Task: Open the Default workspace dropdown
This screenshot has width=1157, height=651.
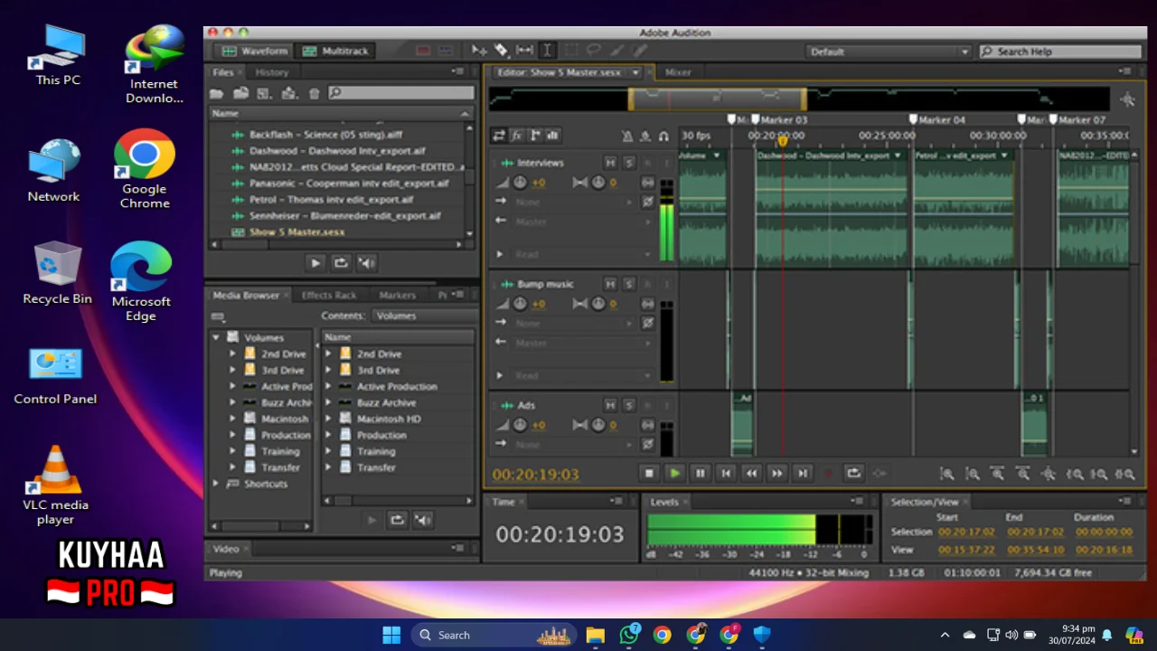Action: (x=889, y=52)
